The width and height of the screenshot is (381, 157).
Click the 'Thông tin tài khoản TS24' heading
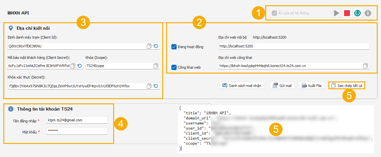click(x=45, y=109)
